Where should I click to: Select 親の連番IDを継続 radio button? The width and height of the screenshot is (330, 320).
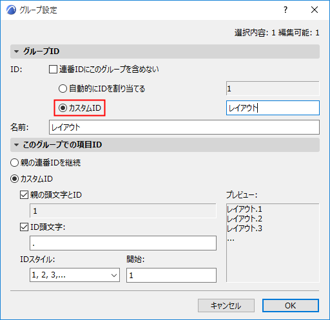(x=14, y=163)
